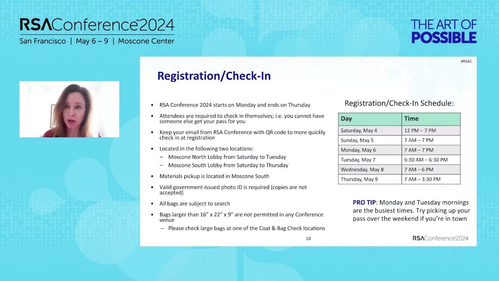Click the Time column header
This screenshot has width=499, height=281.
pos(431,119)
